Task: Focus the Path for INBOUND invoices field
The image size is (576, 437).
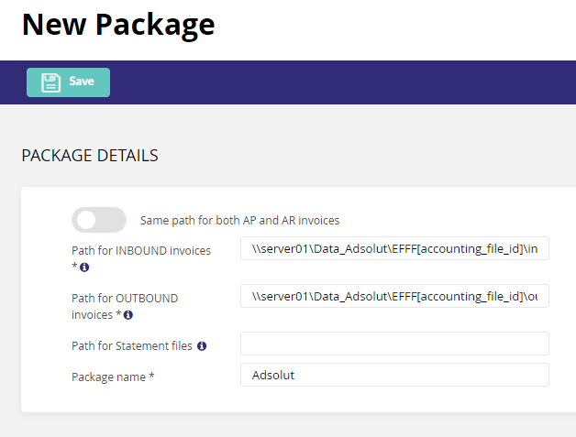Action: [x=394, y=248]
